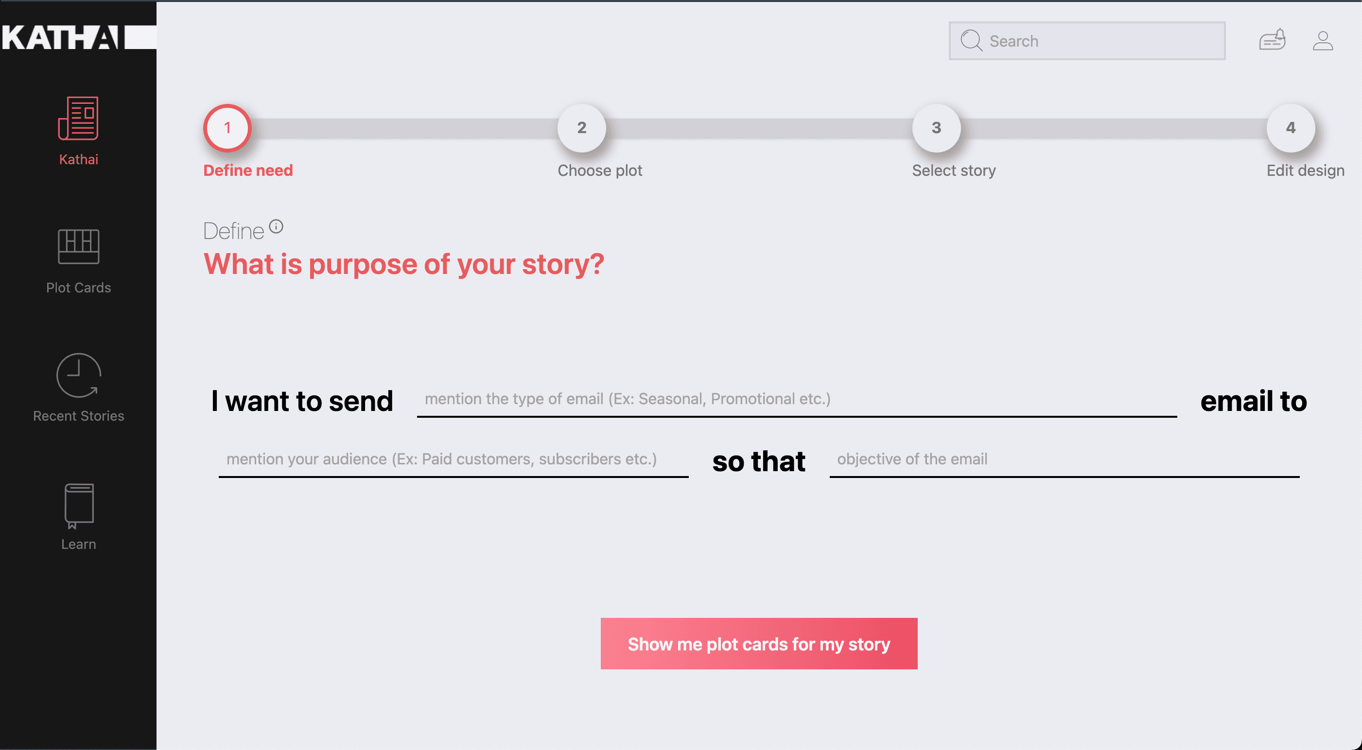The image size is (1362, 750).
Task: Click the magnifier icon in search box
Action: [x=971, y=41]
